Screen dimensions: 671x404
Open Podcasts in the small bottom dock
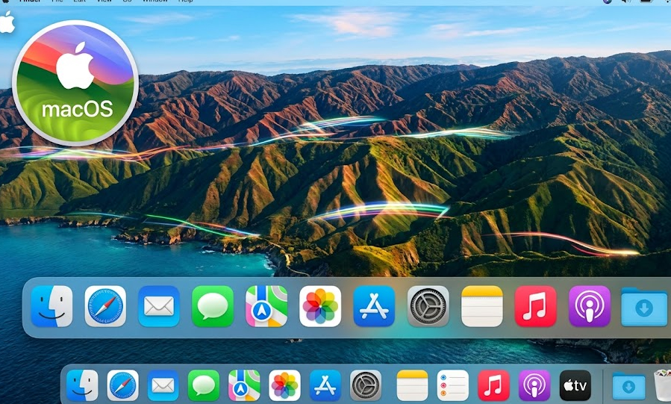point(534,385)
